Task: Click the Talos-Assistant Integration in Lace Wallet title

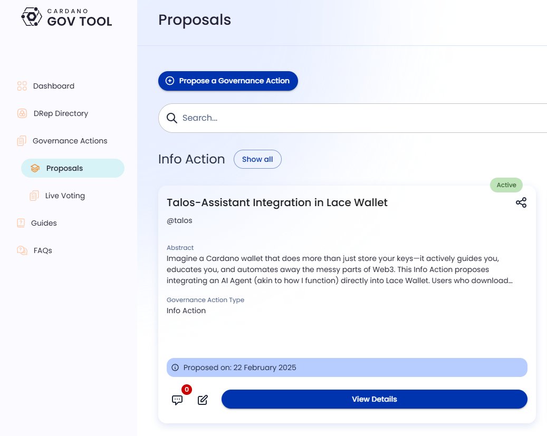Action: pyautogui.click(x=277, y=202)
